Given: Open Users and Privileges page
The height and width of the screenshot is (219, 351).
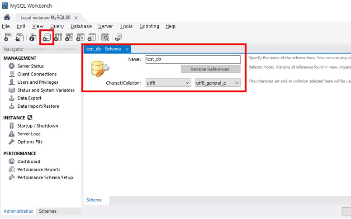Looking at the screenshot, I should tap(38, 82).
